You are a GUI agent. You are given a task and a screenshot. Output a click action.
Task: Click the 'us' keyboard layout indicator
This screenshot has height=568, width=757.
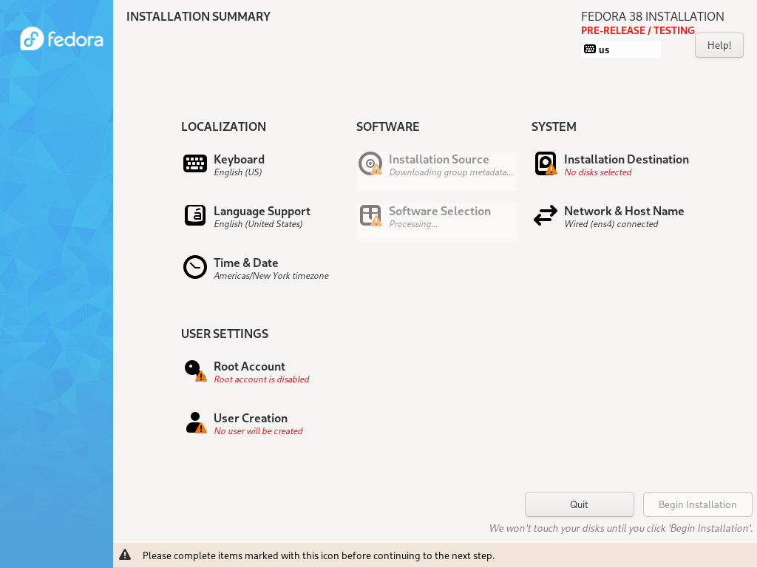[x=621, y=50]
